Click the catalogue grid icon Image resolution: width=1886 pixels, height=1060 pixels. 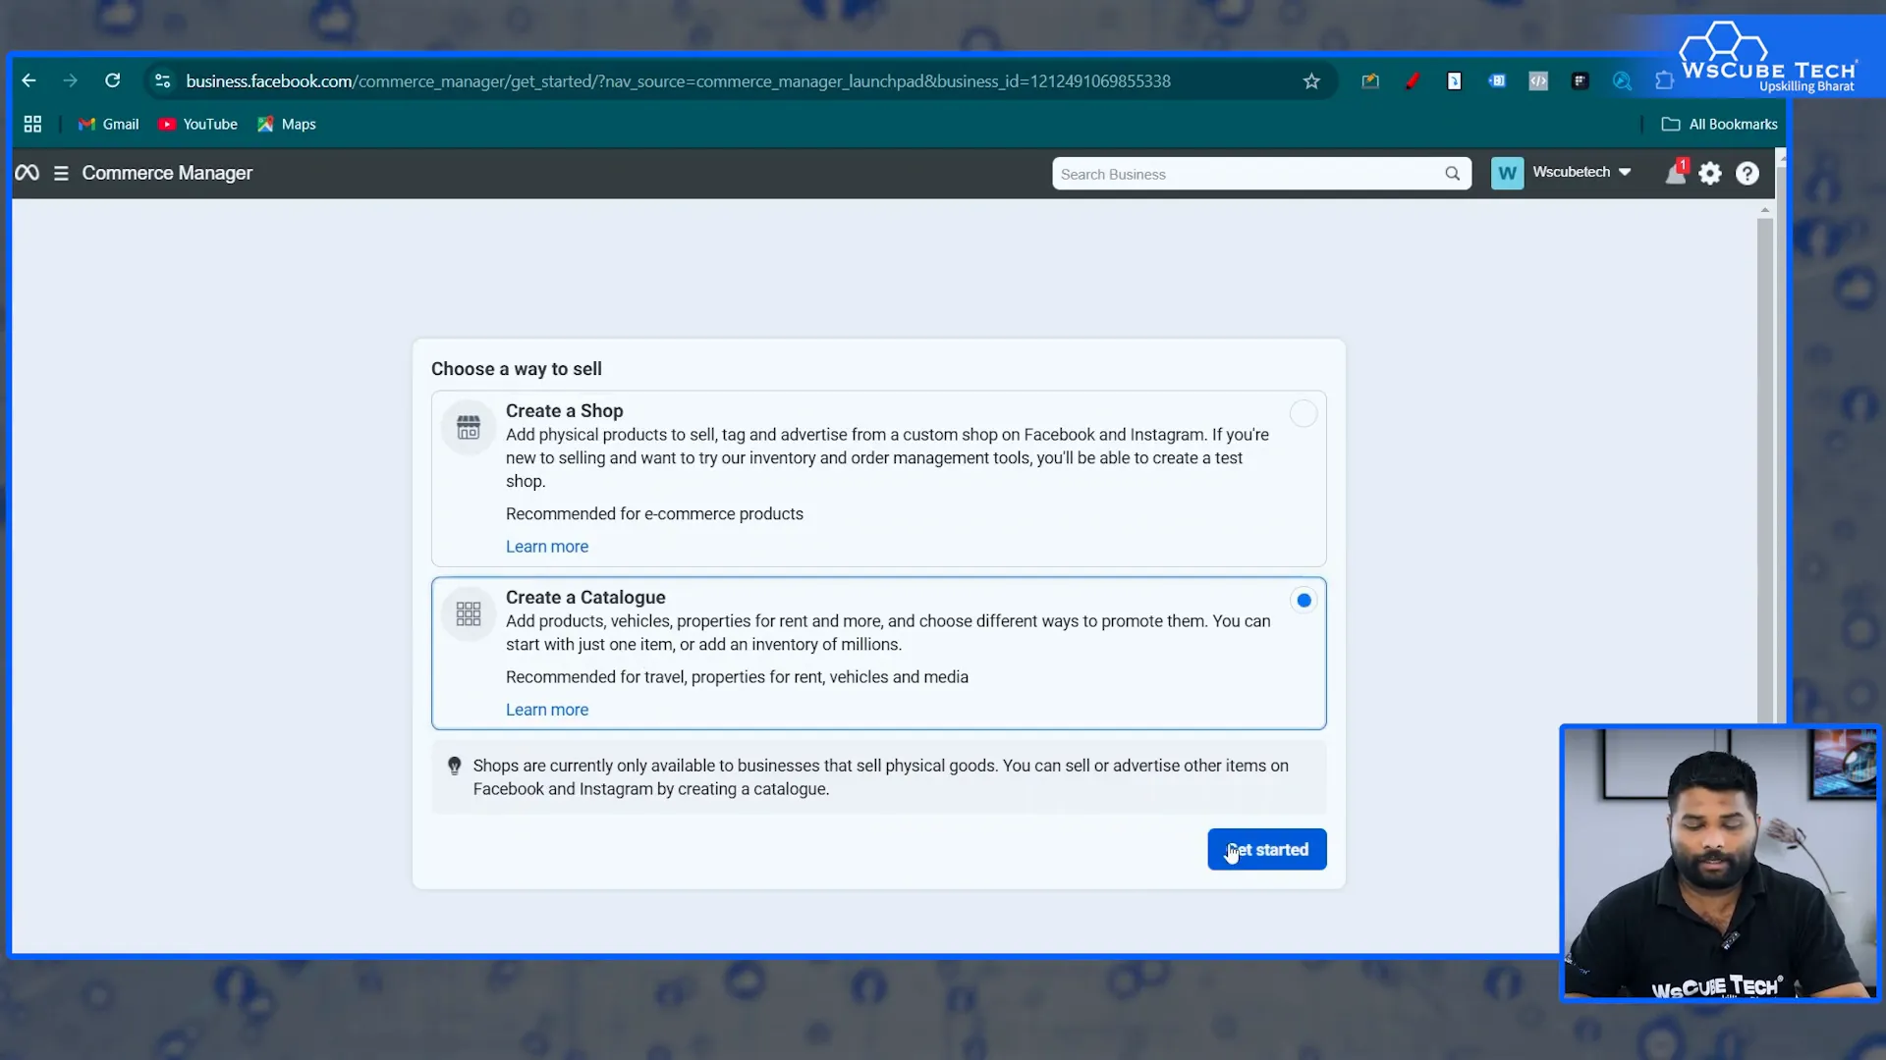[469, 613]
